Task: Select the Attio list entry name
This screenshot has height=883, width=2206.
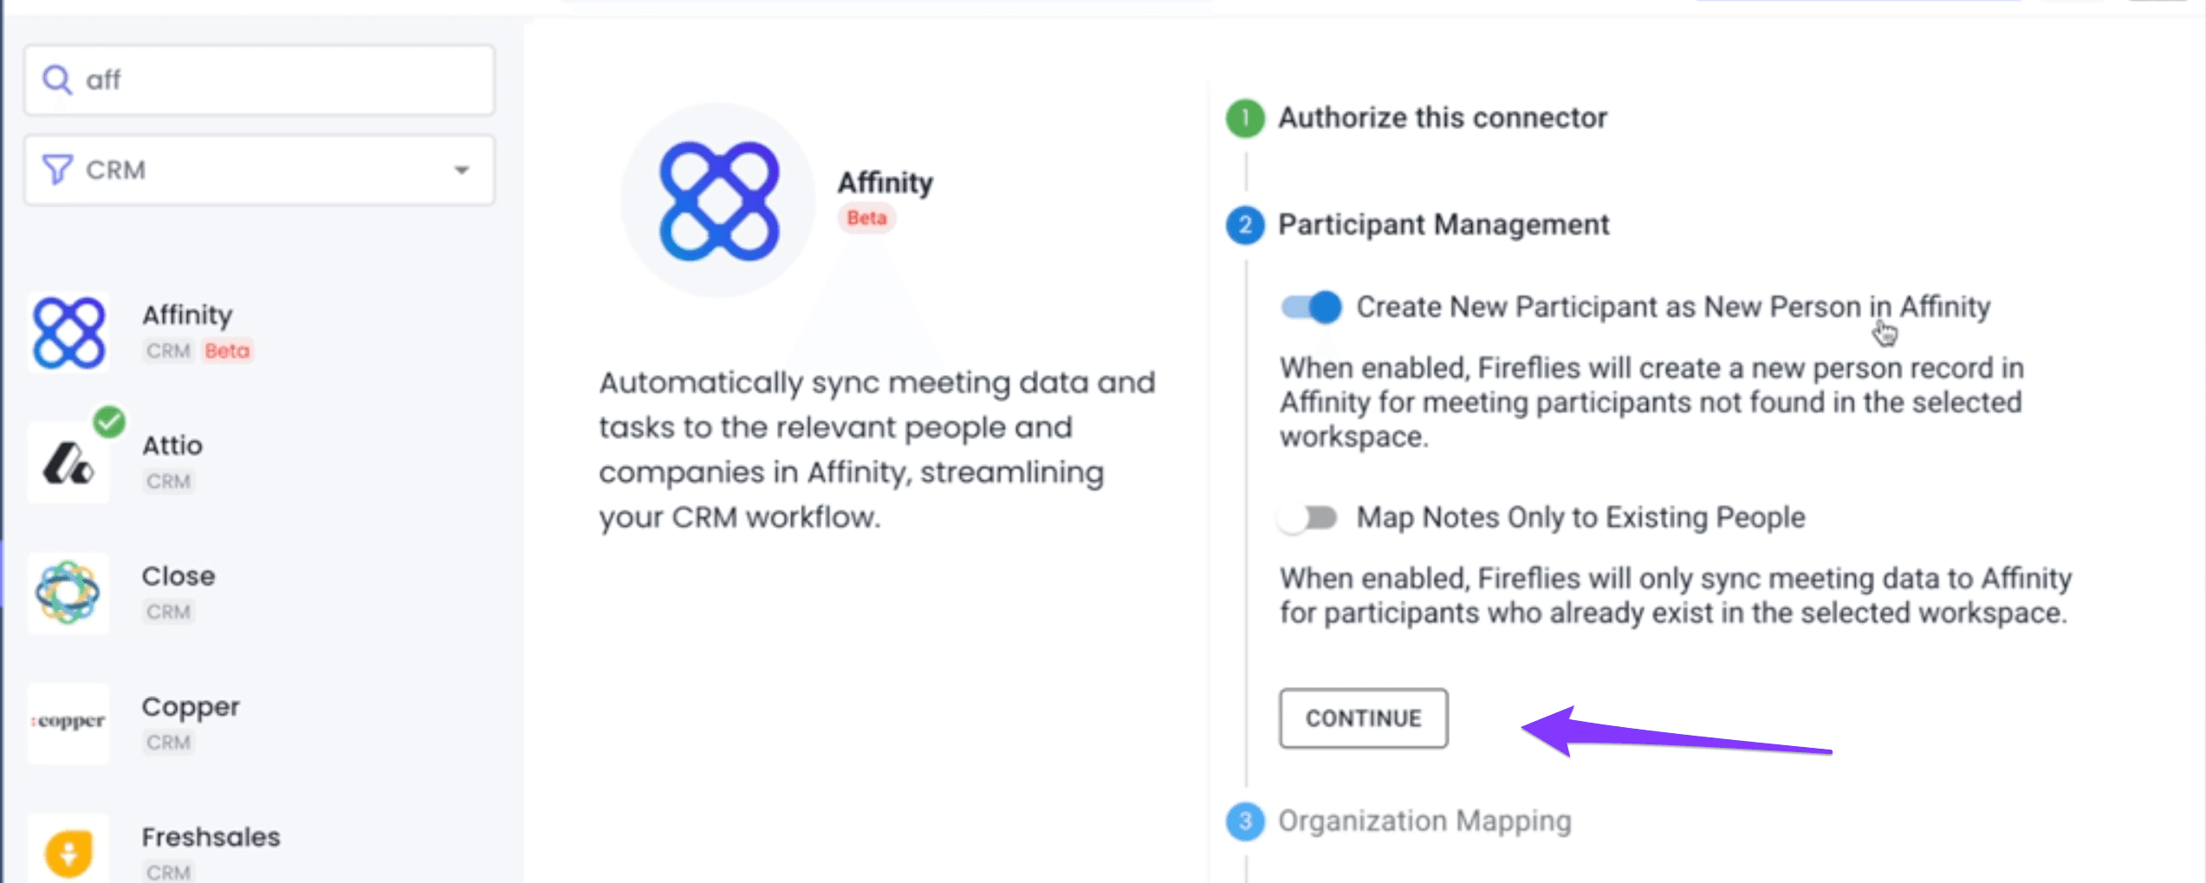Action: 172,445
